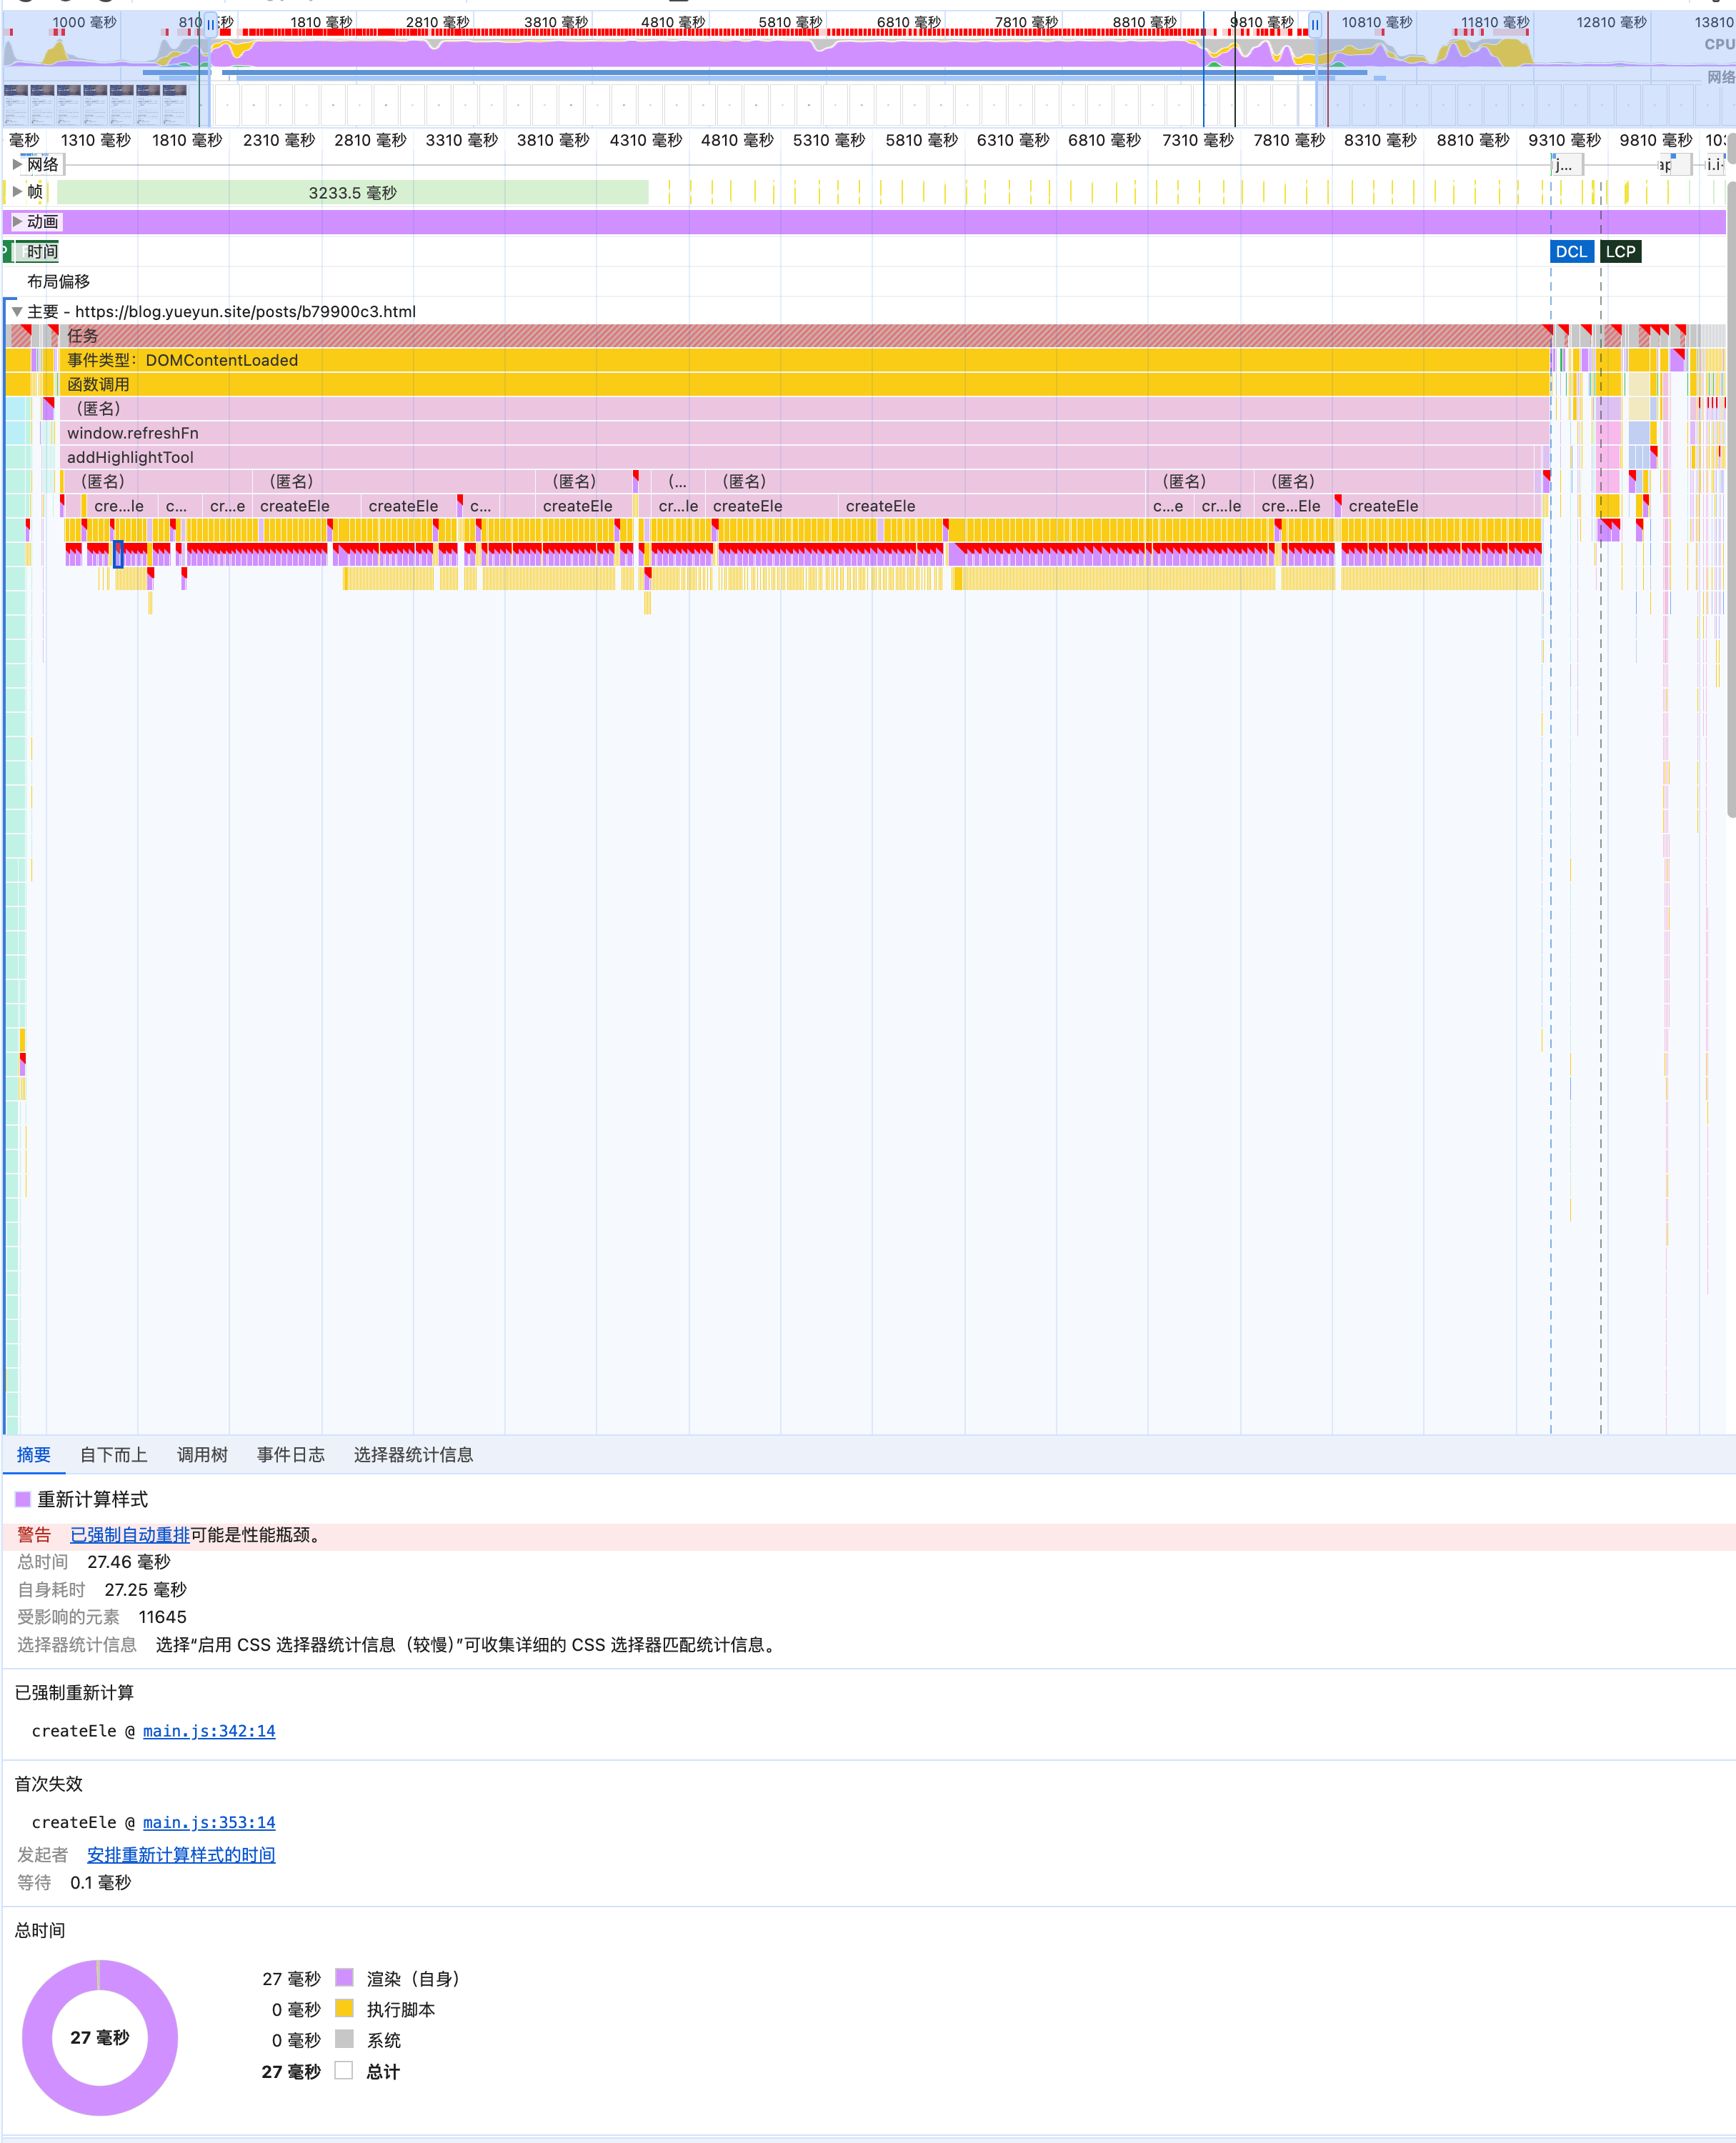Viewport: 1736px width, 2143px height.
Task: Open the main.js:342:14 source link
Action: [209, 1731]
